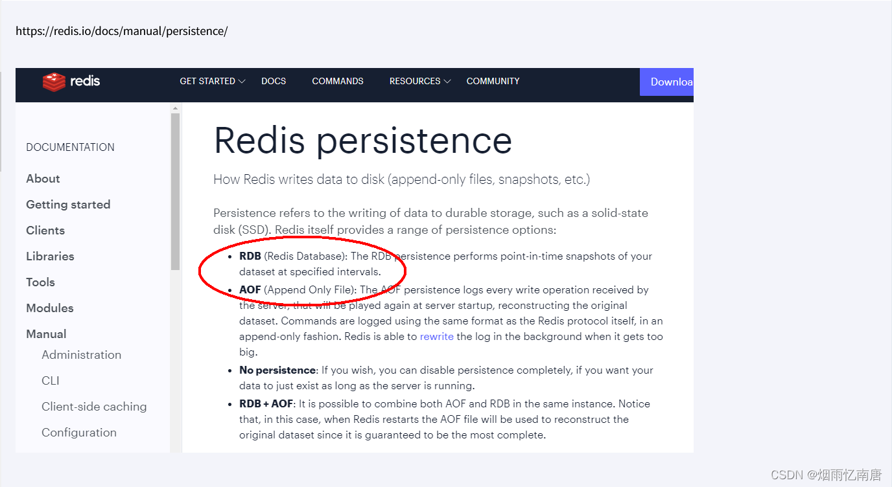Expand the GET STARTED dropdown
The image size is (892, 487).
(x=208, y=81)
